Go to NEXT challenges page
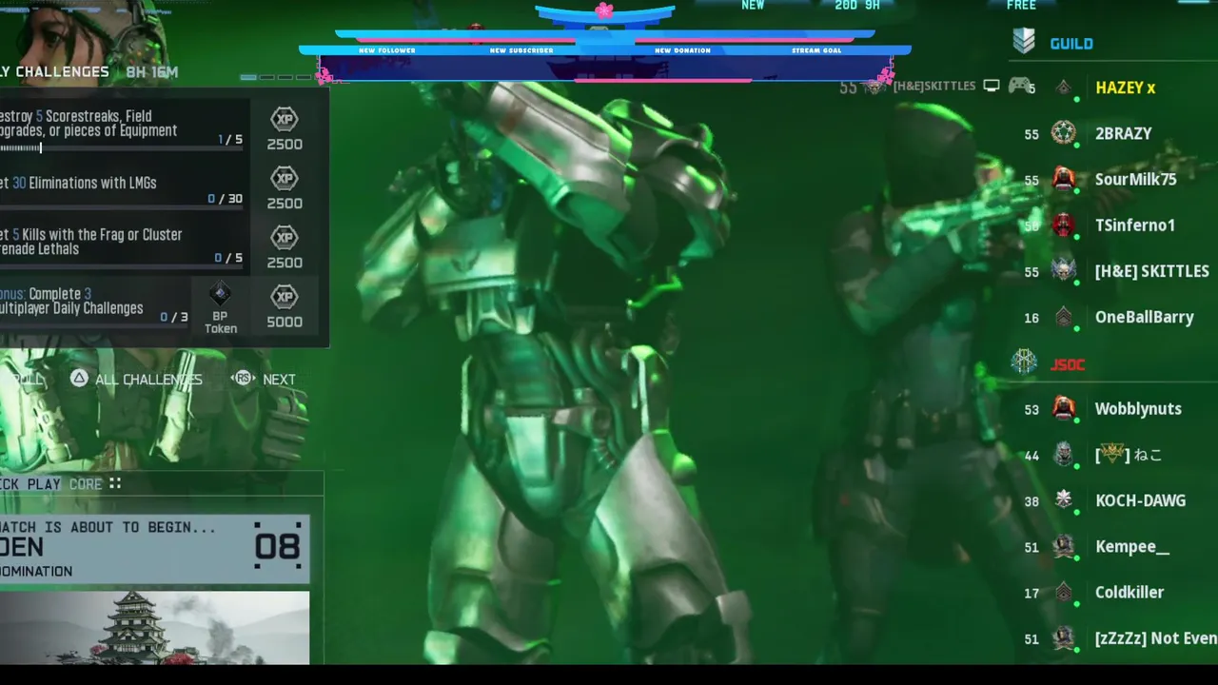 (279, 379)
